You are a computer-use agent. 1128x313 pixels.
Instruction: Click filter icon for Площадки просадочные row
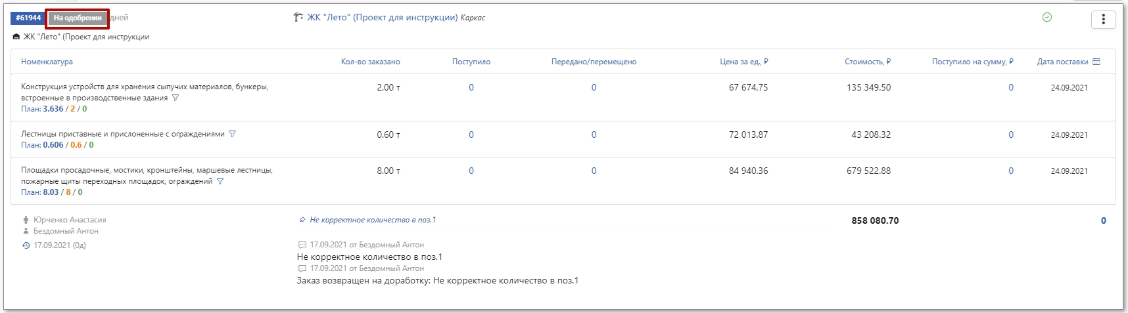point(220,181)
